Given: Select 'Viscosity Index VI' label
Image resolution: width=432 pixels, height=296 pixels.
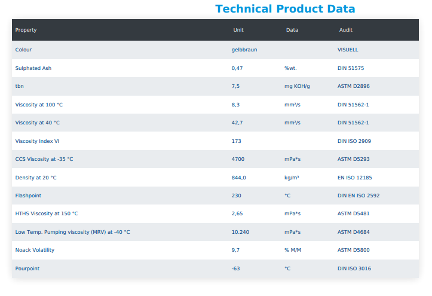Looking at the screenshot, I should tap(37, 141).
